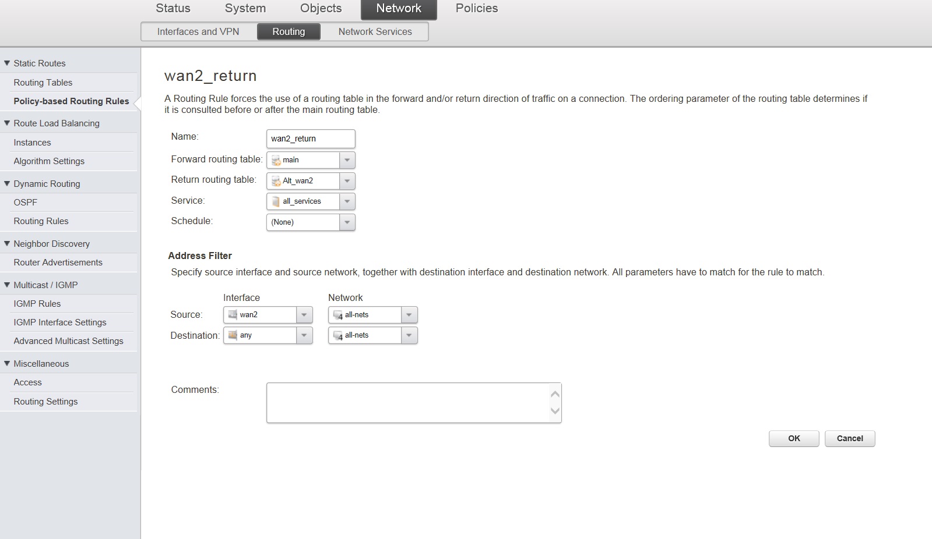
Task: Click the Name input field
Action: tap(310, 139)
